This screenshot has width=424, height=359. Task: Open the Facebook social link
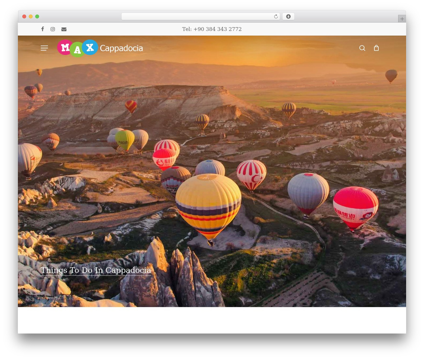point(42,29)
